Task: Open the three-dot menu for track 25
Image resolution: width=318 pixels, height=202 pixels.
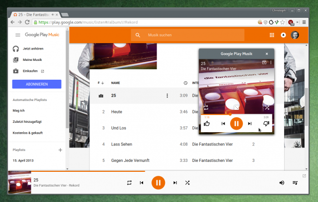Action: [x=167, y=96]
